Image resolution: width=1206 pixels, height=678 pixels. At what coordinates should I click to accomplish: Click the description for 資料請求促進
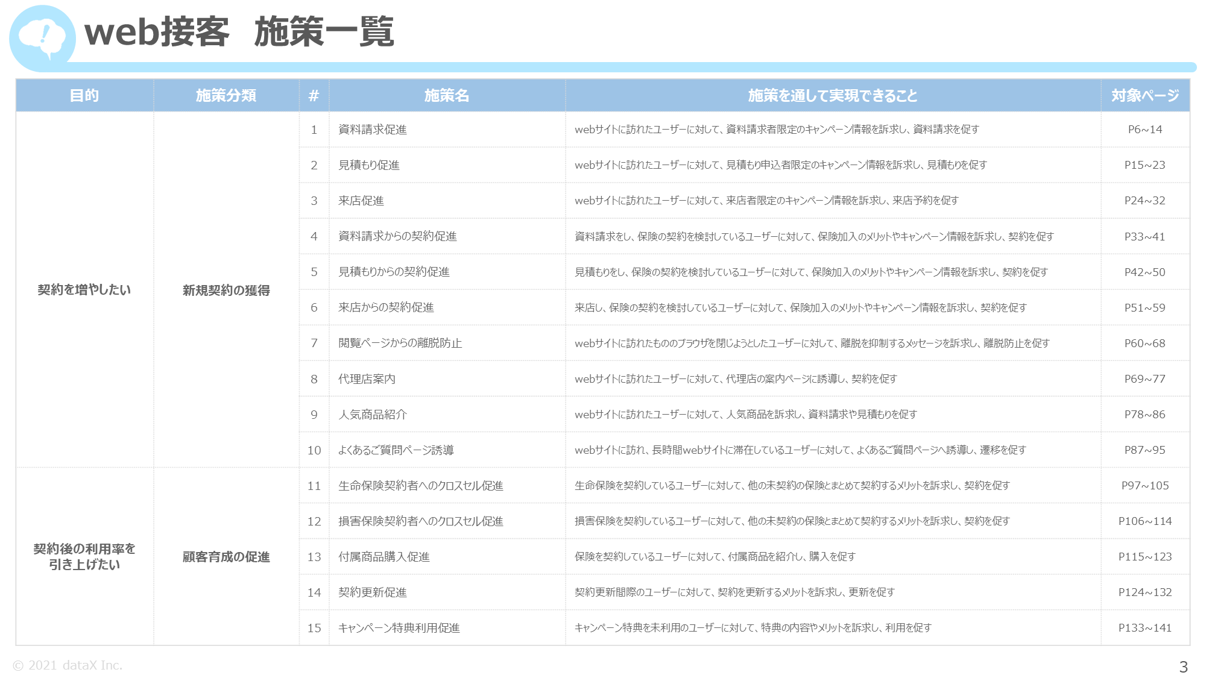pos(777,130)
